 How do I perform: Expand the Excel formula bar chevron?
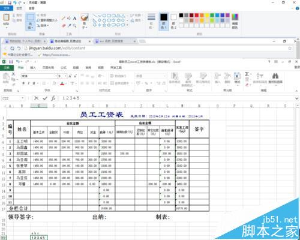point(296,98)
